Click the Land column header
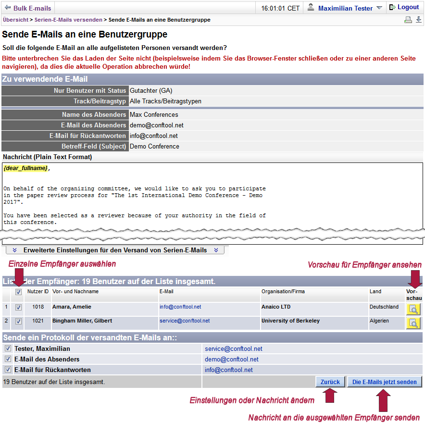This screenshot has height=435, width=425. coord(375,291)
